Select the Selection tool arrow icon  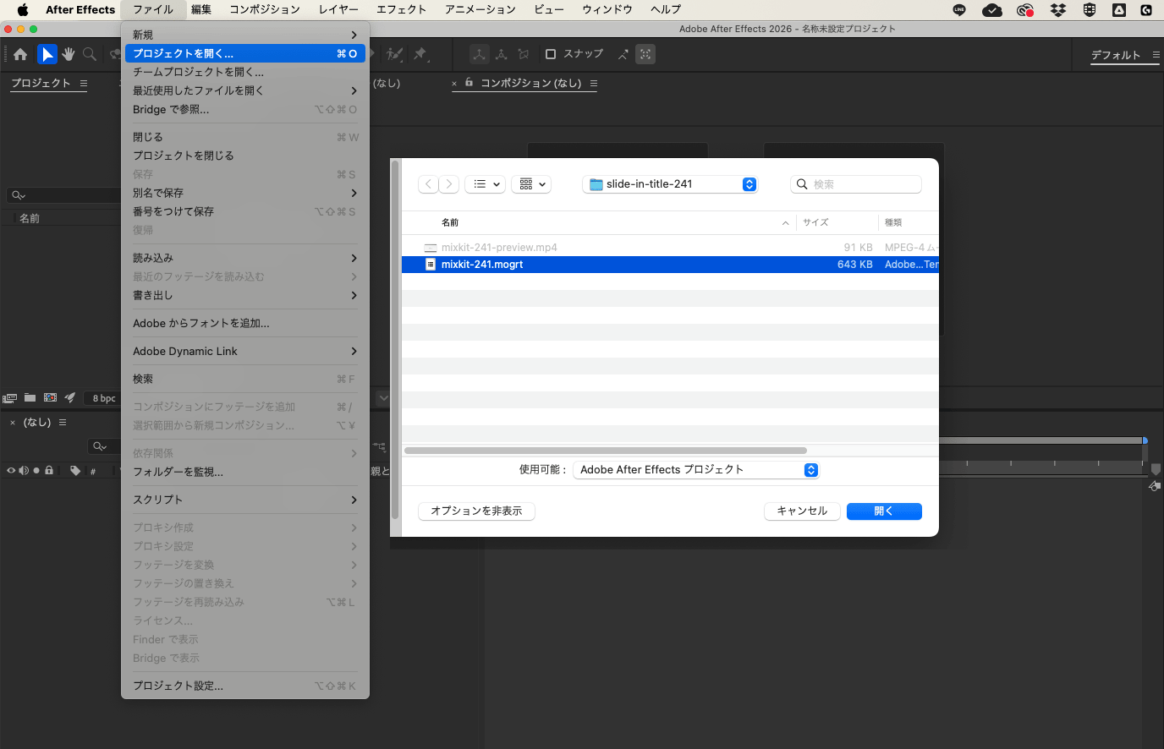(x=47, y=53)
